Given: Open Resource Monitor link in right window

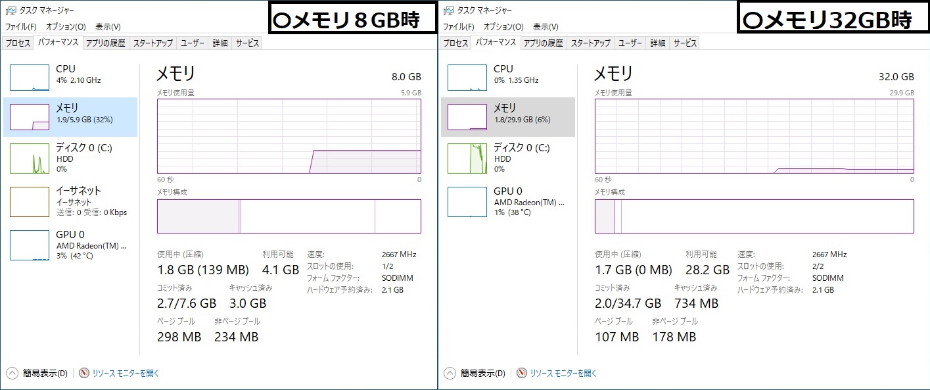Looking at the screenshot, I should click(563, 373).
